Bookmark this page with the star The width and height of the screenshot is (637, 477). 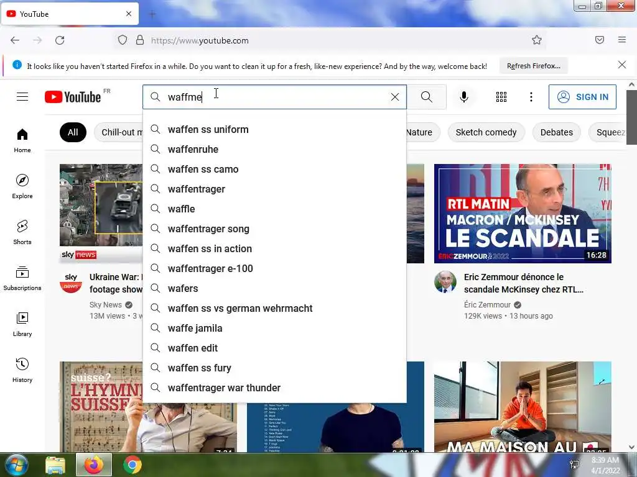tap(537, 40)
